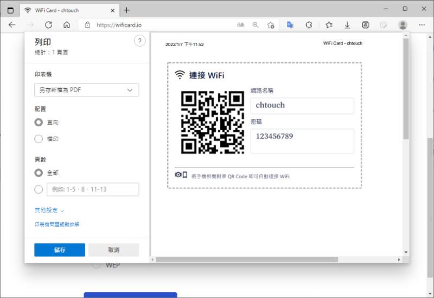Select the WiFi Card - chtouch tab
Viewport: 434px width, 298px height.
70,10
